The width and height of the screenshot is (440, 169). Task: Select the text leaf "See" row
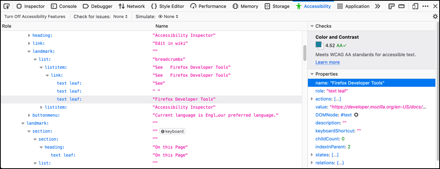(x=151, y=83)
